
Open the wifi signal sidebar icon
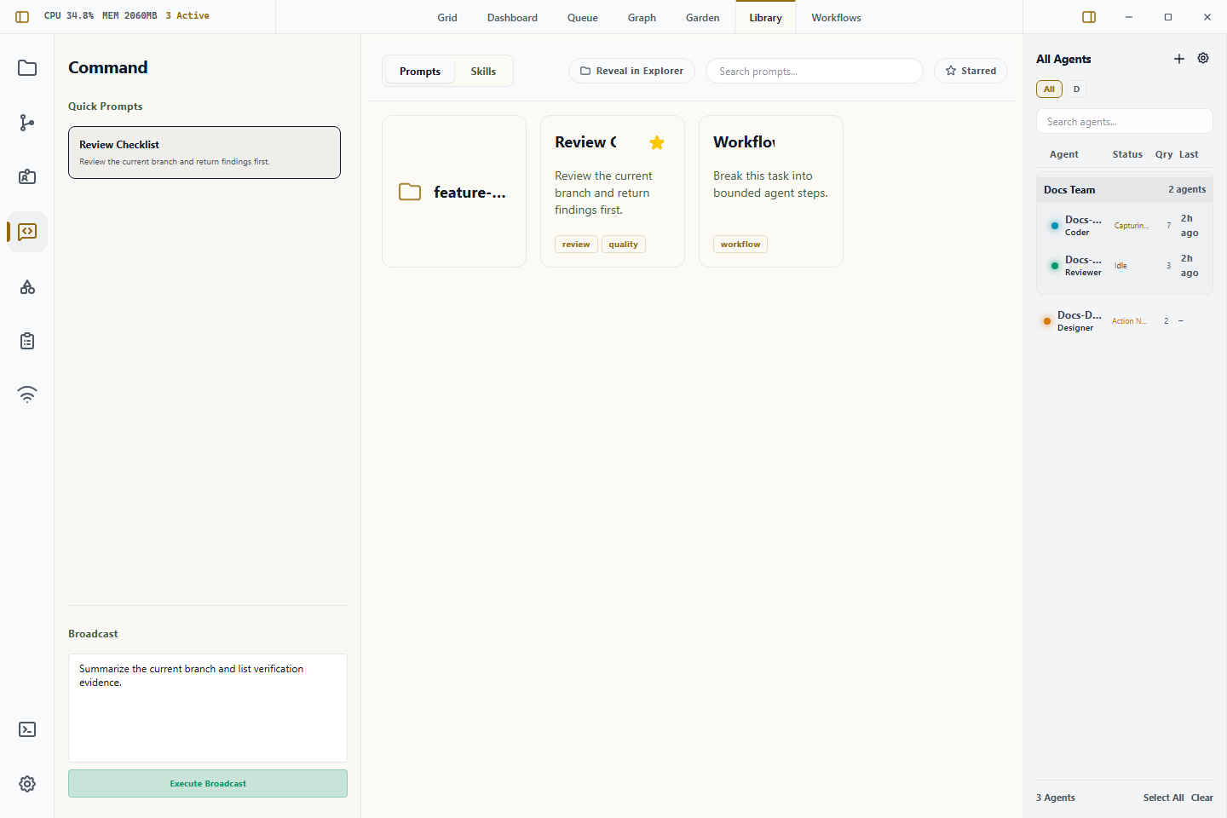point(27,395)
